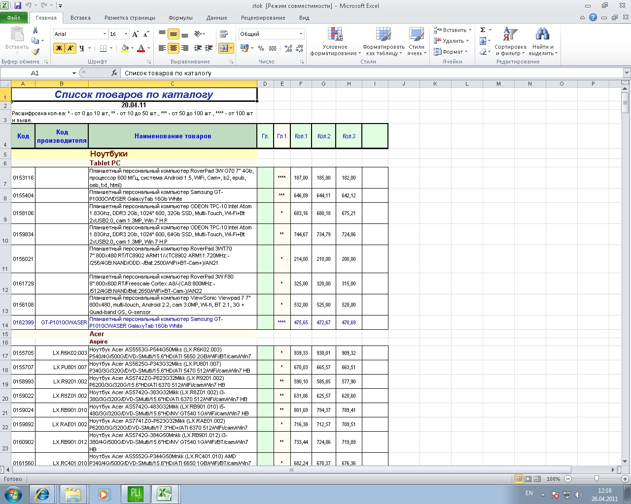Open Internet Explorer from the taskbar
Viewport: 631px width, 504px height.
(x=42, y=494)
